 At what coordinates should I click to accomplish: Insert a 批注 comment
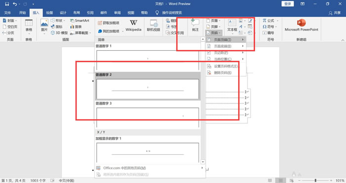point(195,25)
